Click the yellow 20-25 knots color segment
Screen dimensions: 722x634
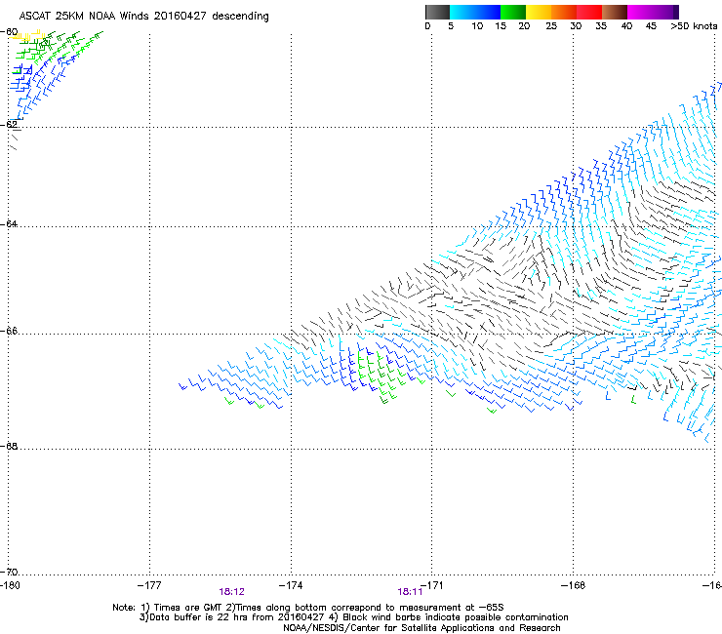point(539,12)
